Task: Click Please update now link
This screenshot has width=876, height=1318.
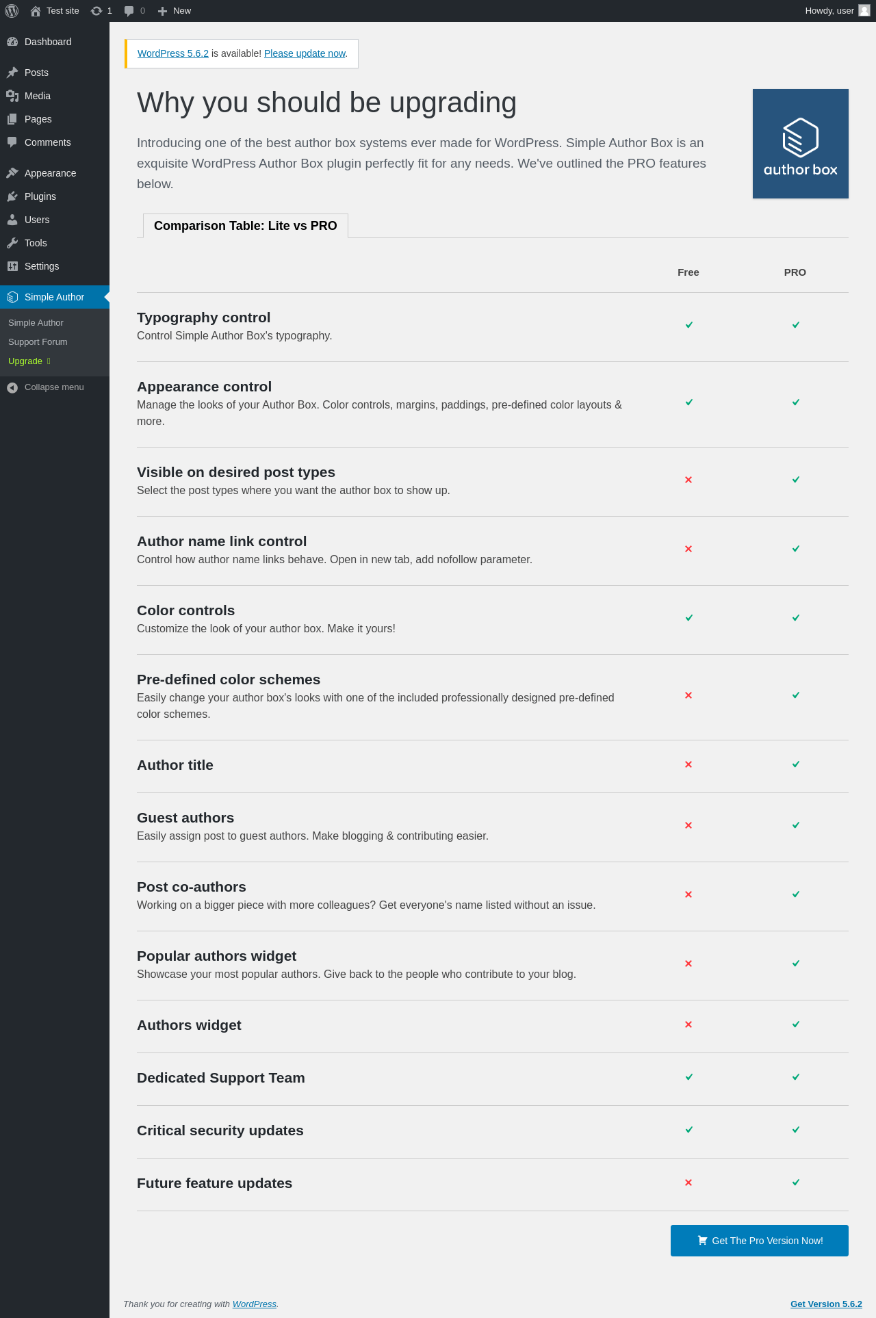Action: tap(305, 53)
